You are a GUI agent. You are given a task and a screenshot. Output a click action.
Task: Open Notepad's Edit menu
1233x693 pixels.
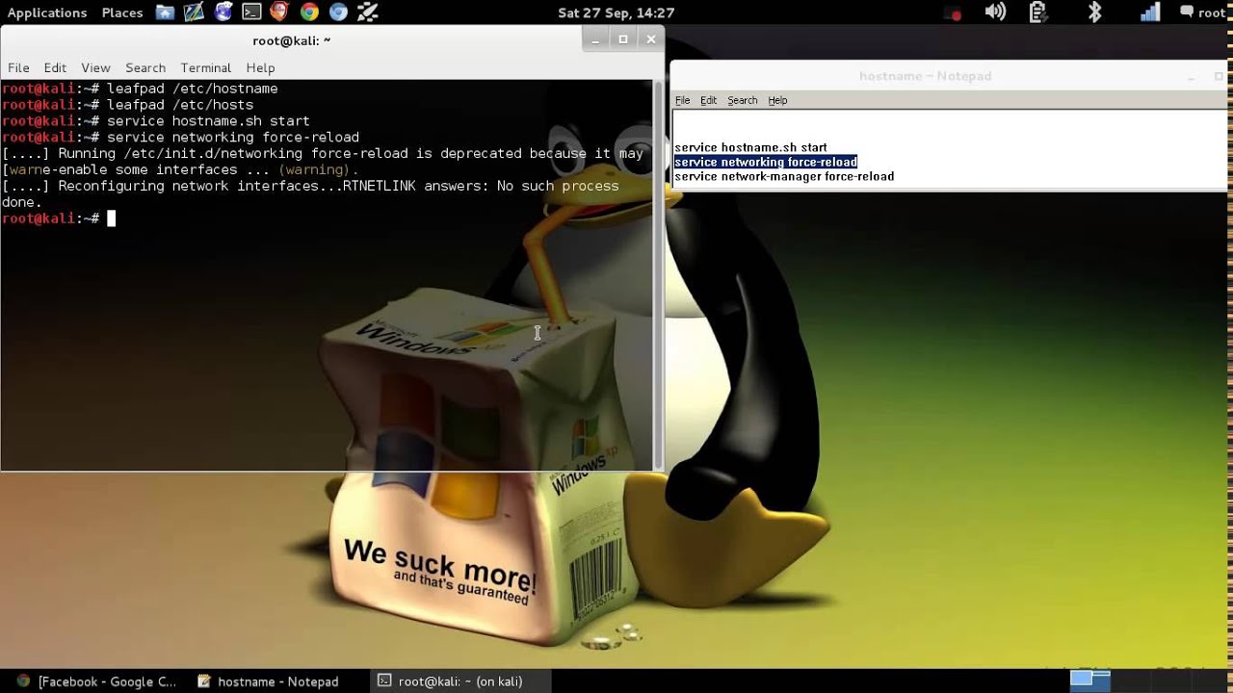[709, 100]
